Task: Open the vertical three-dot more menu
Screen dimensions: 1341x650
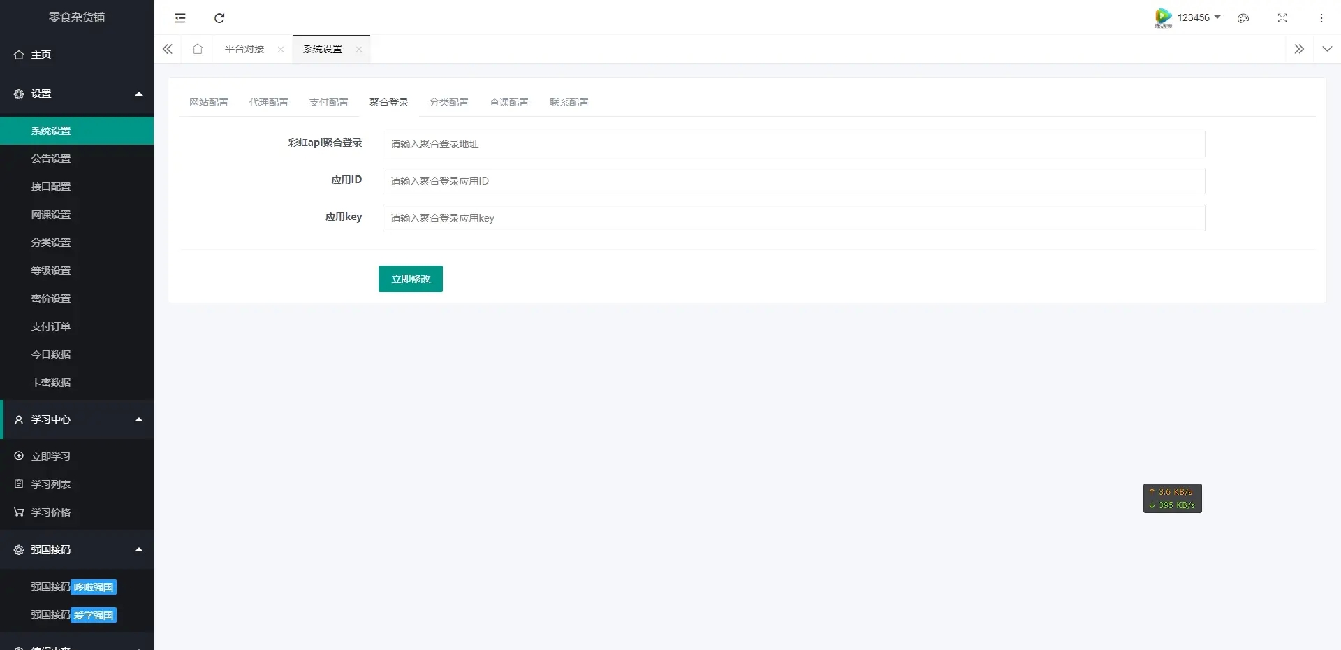Action: (1321, 18)
